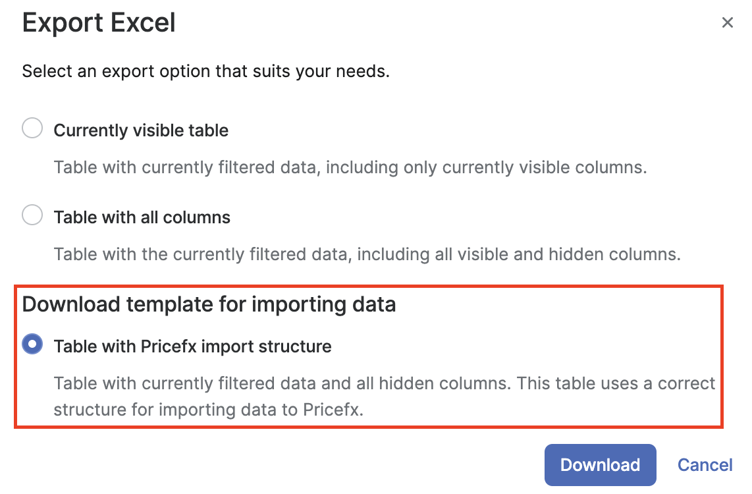Viewport: 752px width, 494px height.
Task: Click the line "structure for importing data to Pricefx."
Action: tap(209, 410)
